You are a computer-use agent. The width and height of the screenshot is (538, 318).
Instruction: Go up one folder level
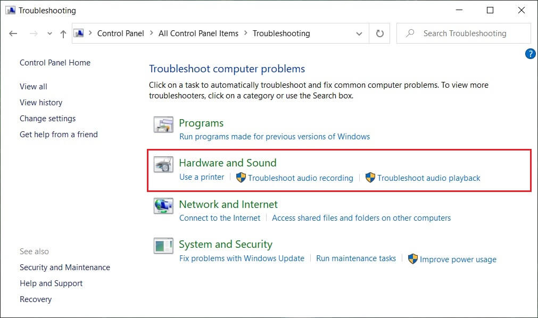pyautogui.click(x=63, y=34)
